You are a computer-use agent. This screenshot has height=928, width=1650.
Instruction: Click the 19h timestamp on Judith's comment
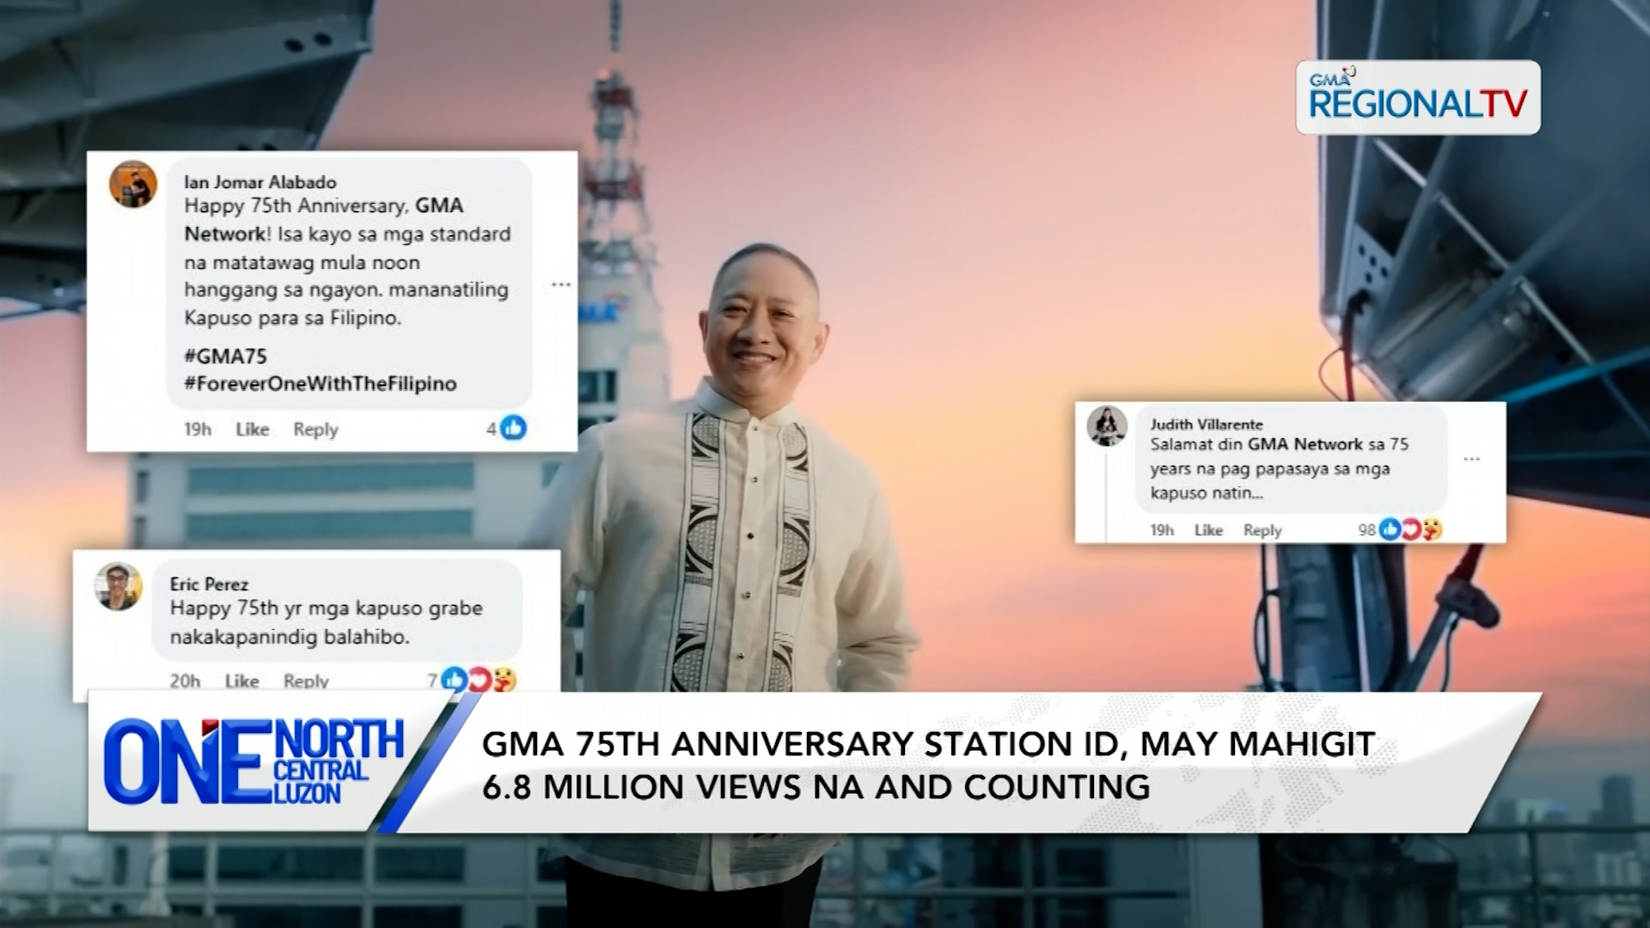[1162, 530]
